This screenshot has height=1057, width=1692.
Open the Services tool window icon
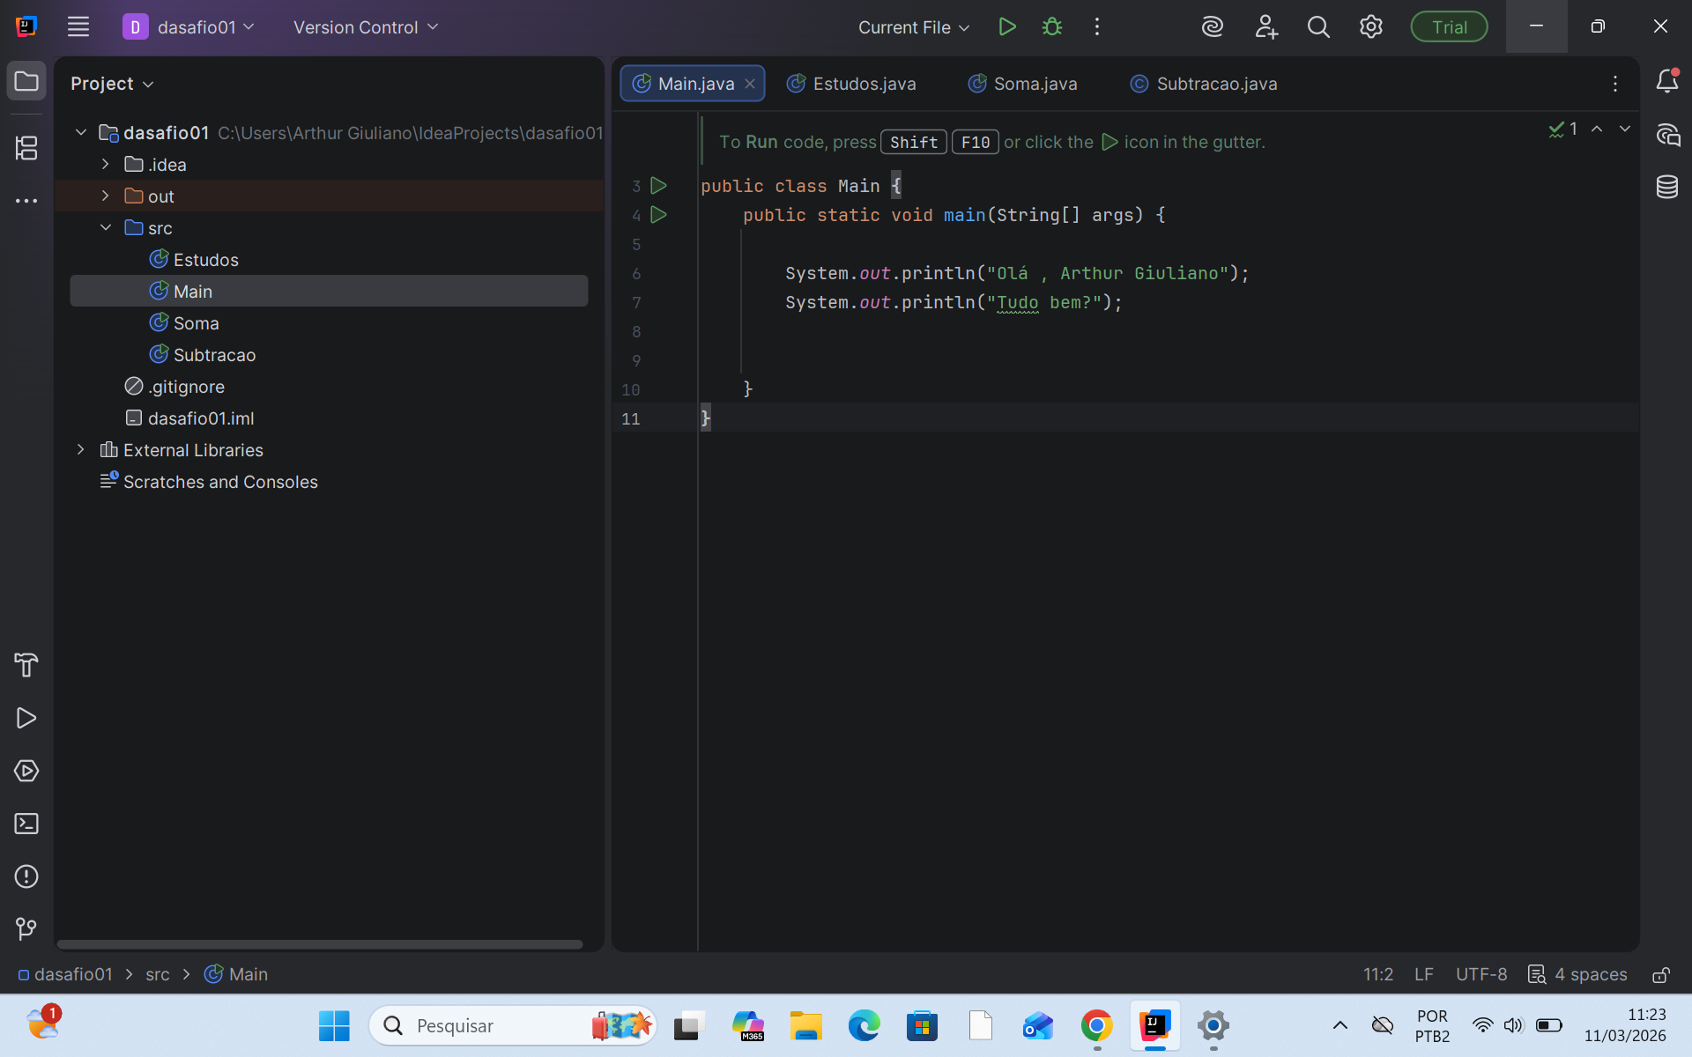26,771
